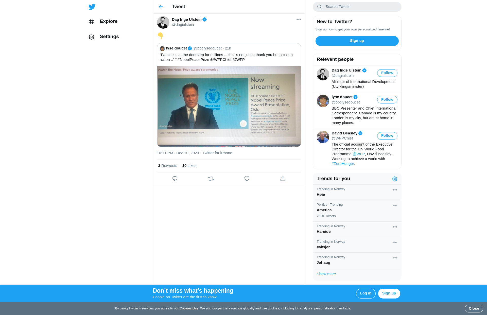Go back using the arrow icon
Viewport: 487px width, 315px height.
click(x=161, y=7)
